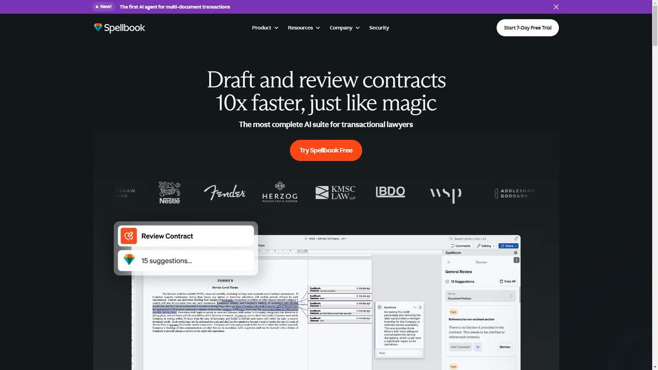Click the Nestle logo

(x=170, y=193)
